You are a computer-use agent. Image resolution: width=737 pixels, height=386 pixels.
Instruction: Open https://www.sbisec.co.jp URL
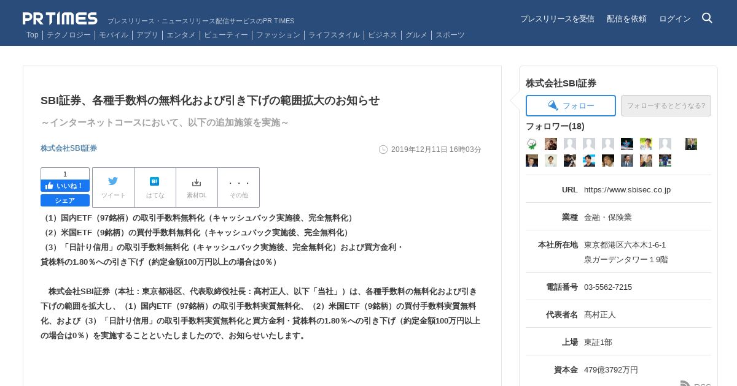(627, 189)
